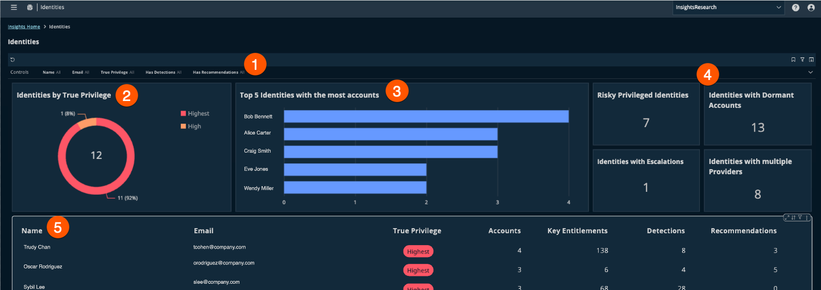Viewport: 821px width, 290px height.
Task: Open the hamburger navigation menu
Action: [14, 7]
